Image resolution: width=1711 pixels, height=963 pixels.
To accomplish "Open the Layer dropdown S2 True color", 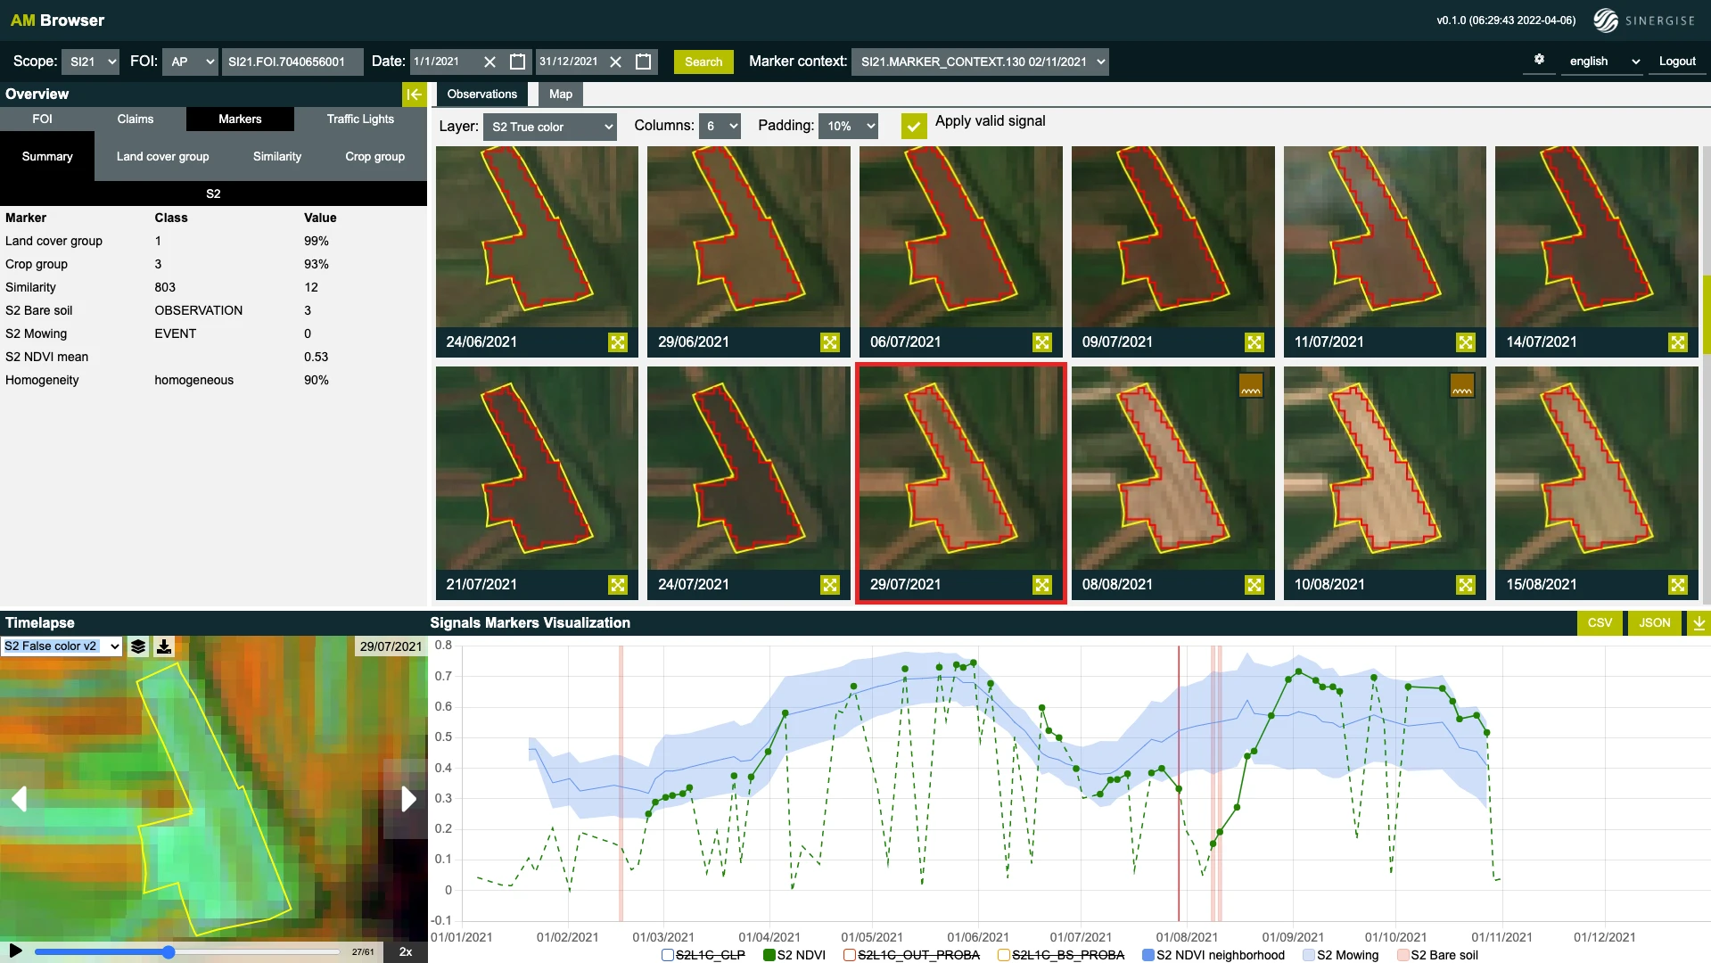I will [x=550, y=127].
